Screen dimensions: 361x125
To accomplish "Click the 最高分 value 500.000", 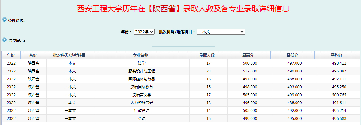I will pyautogui.click(x=250, y=63).
